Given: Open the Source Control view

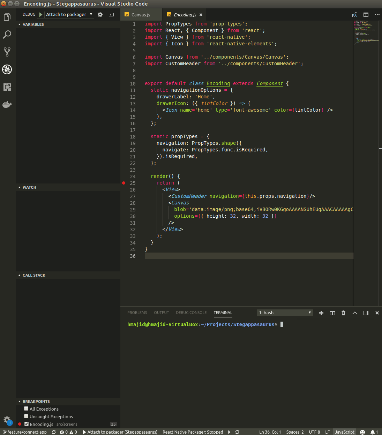Looking at the screenshot, I should 7,52.
